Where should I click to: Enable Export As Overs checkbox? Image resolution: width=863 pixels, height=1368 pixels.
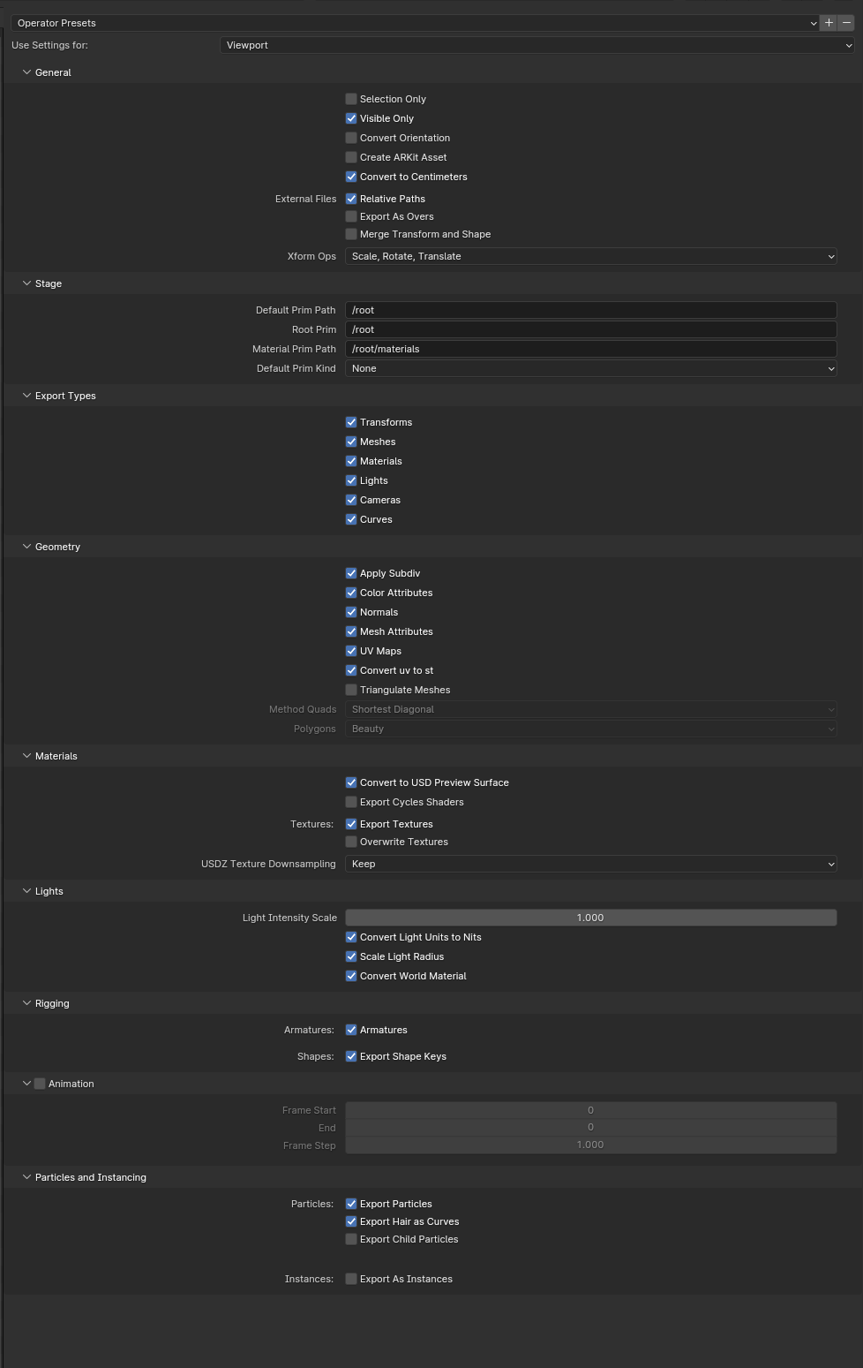click(351, 216)
